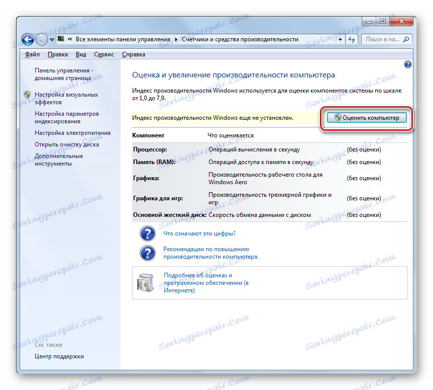This screenshot has height=390, width=433.
Task: Open 'Центр поддержки' link
Action: 59,356
